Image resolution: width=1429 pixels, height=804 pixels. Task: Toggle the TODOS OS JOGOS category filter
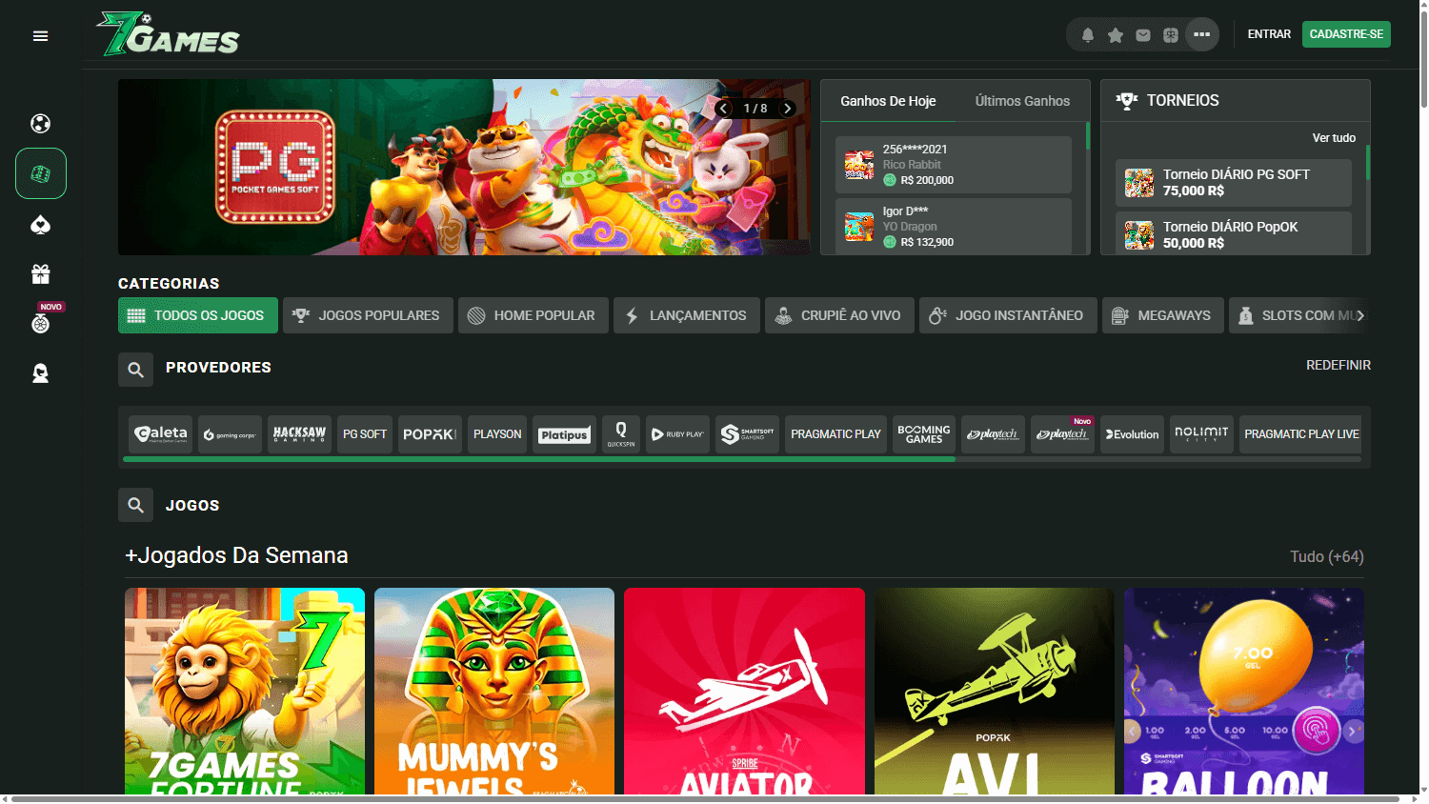tap(197, 314)
